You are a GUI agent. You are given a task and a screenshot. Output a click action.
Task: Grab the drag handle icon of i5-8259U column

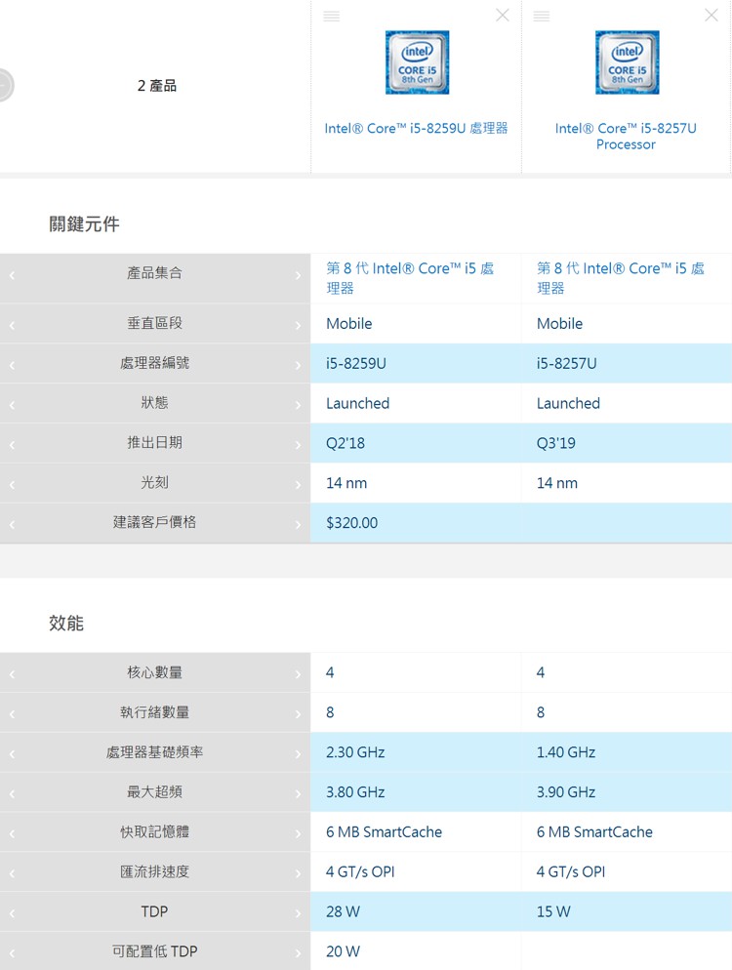click(332, 16)
